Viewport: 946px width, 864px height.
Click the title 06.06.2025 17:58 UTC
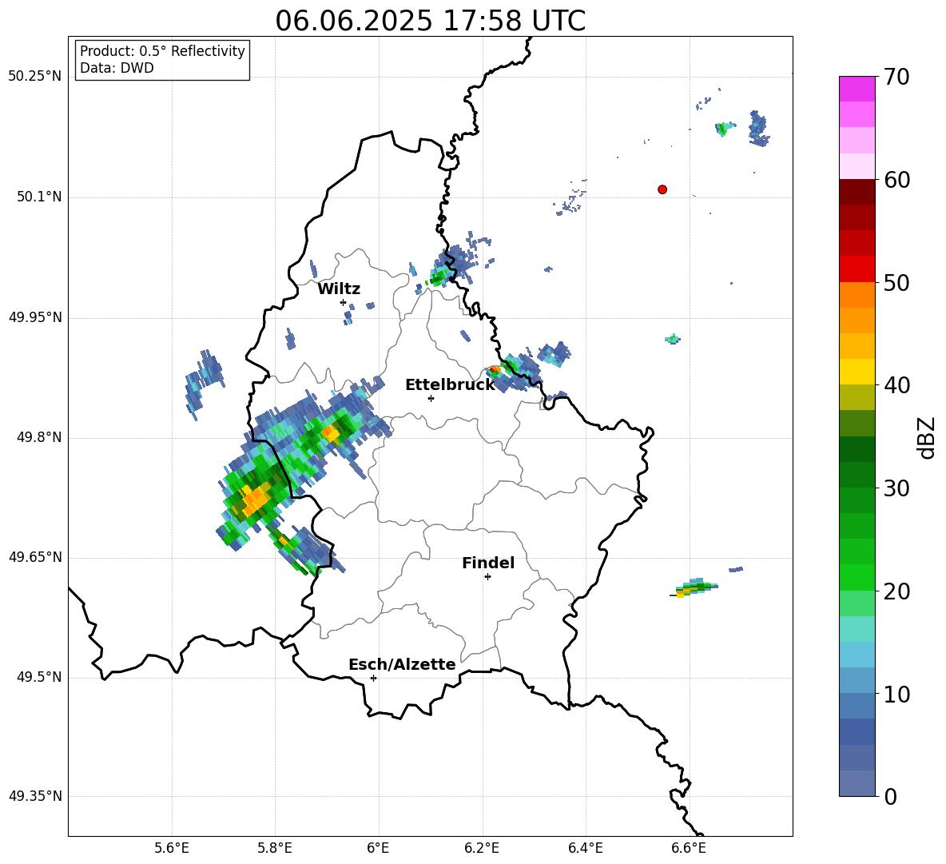[x=430, y=21]
